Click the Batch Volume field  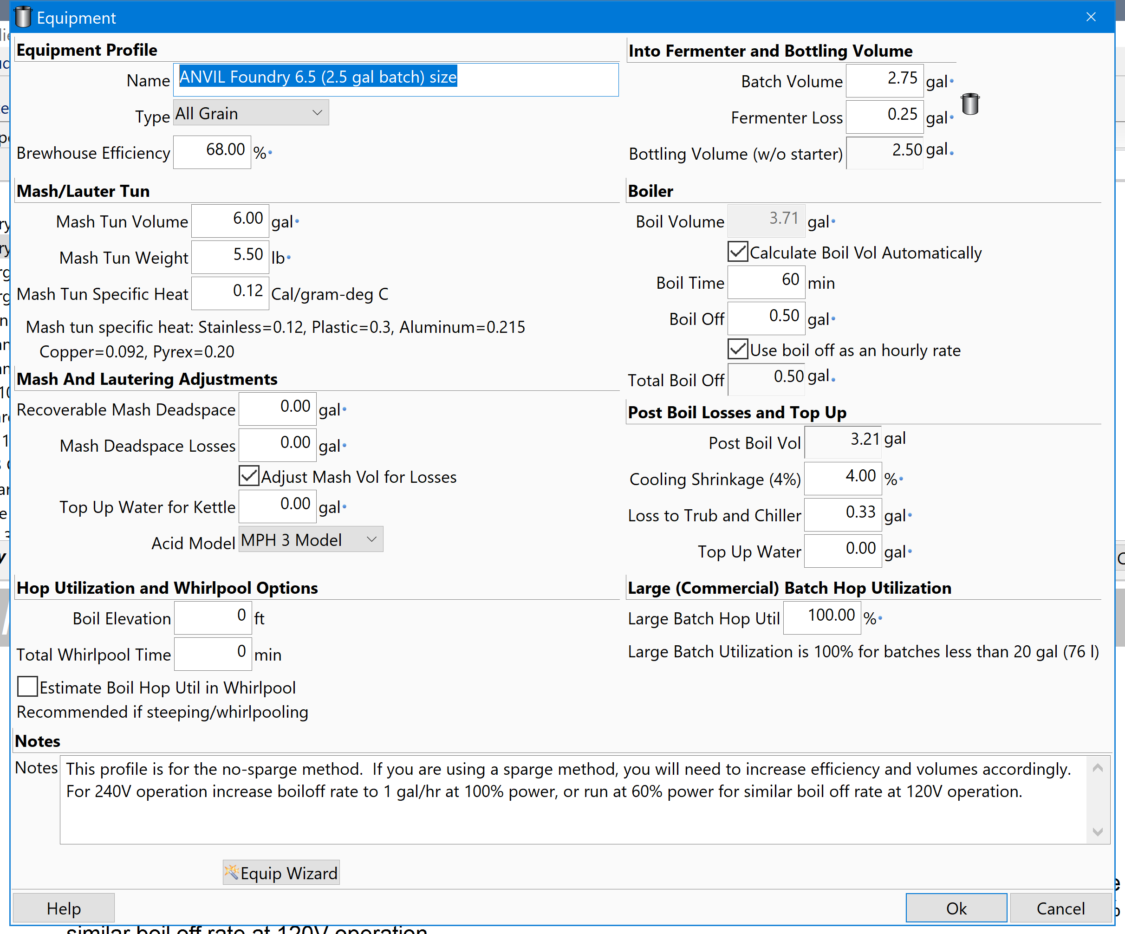(885, 81)
